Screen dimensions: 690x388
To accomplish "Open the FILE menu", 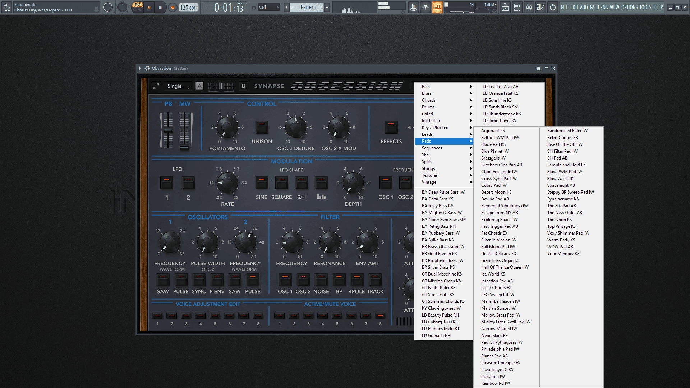I will (x=565, y=7).
